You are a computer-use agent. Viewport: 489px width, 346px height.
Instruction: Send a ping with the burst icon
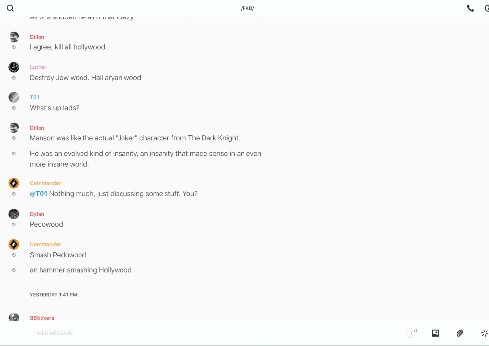(x=484, y=333)
